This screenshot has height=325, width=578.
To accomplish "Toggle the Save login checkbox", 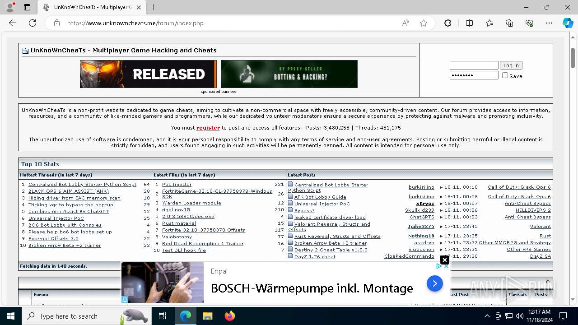I will 505,75.
